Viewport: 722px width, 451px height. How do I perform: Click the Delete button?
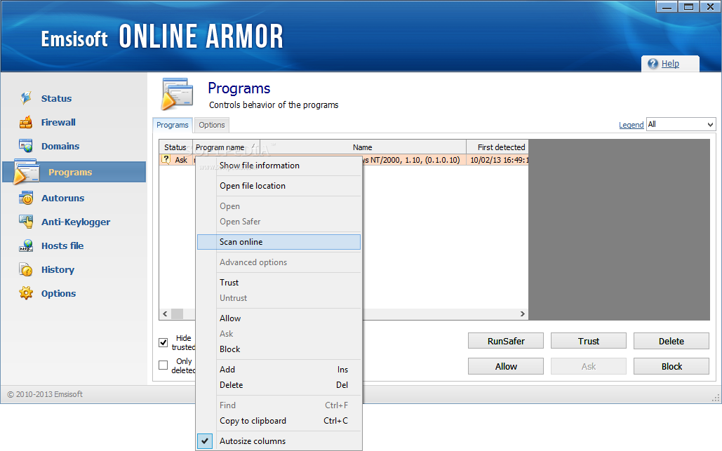pyautogui.click(x=671, y=341)
